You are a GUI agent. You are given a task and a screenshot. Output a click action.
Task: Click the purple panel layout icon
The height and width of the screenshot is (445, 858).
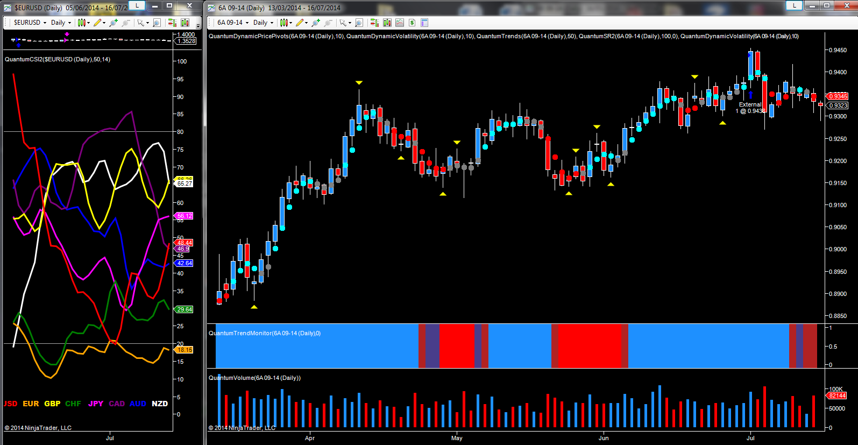tap(424, 23)
